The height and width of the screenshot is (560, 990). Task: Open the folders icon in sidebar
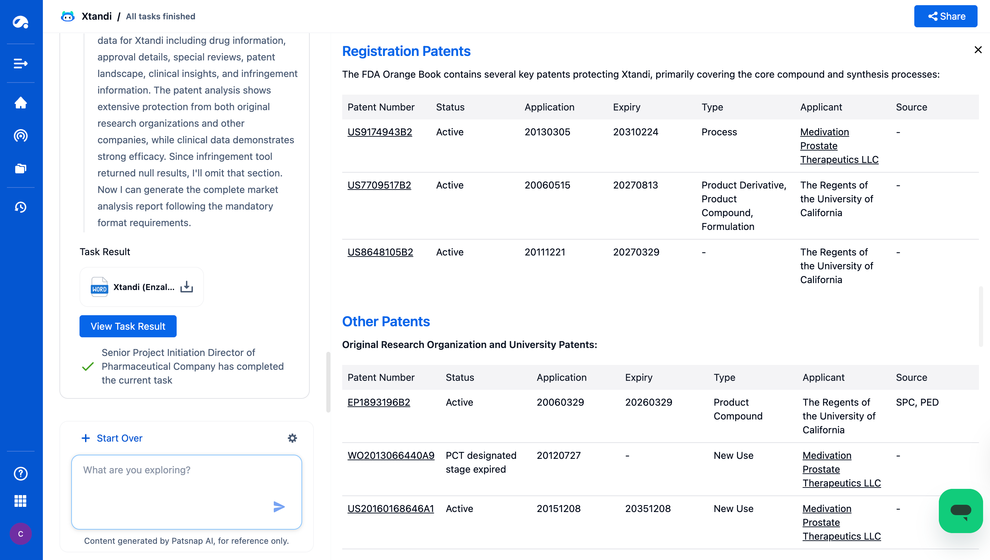20,168
